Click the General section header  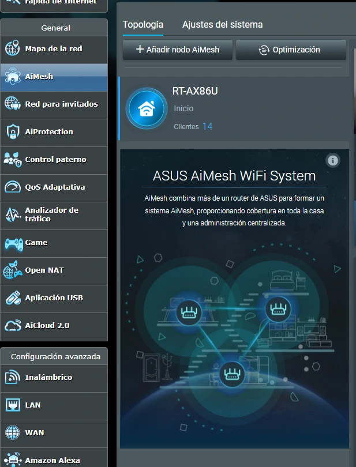coord(55,28)
